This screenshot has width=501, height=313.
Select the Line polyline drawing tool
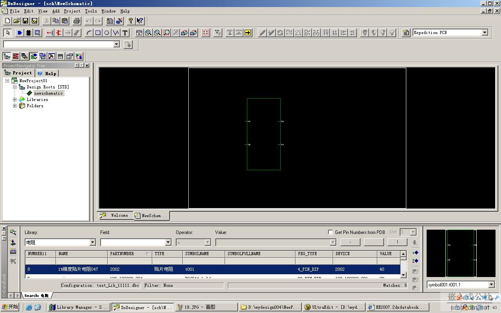click(116, 32)
